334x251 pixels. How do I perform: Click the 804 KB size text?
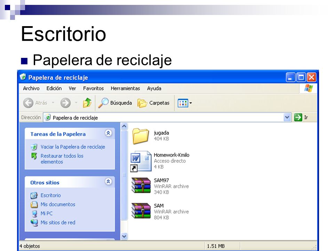[161, 218]
